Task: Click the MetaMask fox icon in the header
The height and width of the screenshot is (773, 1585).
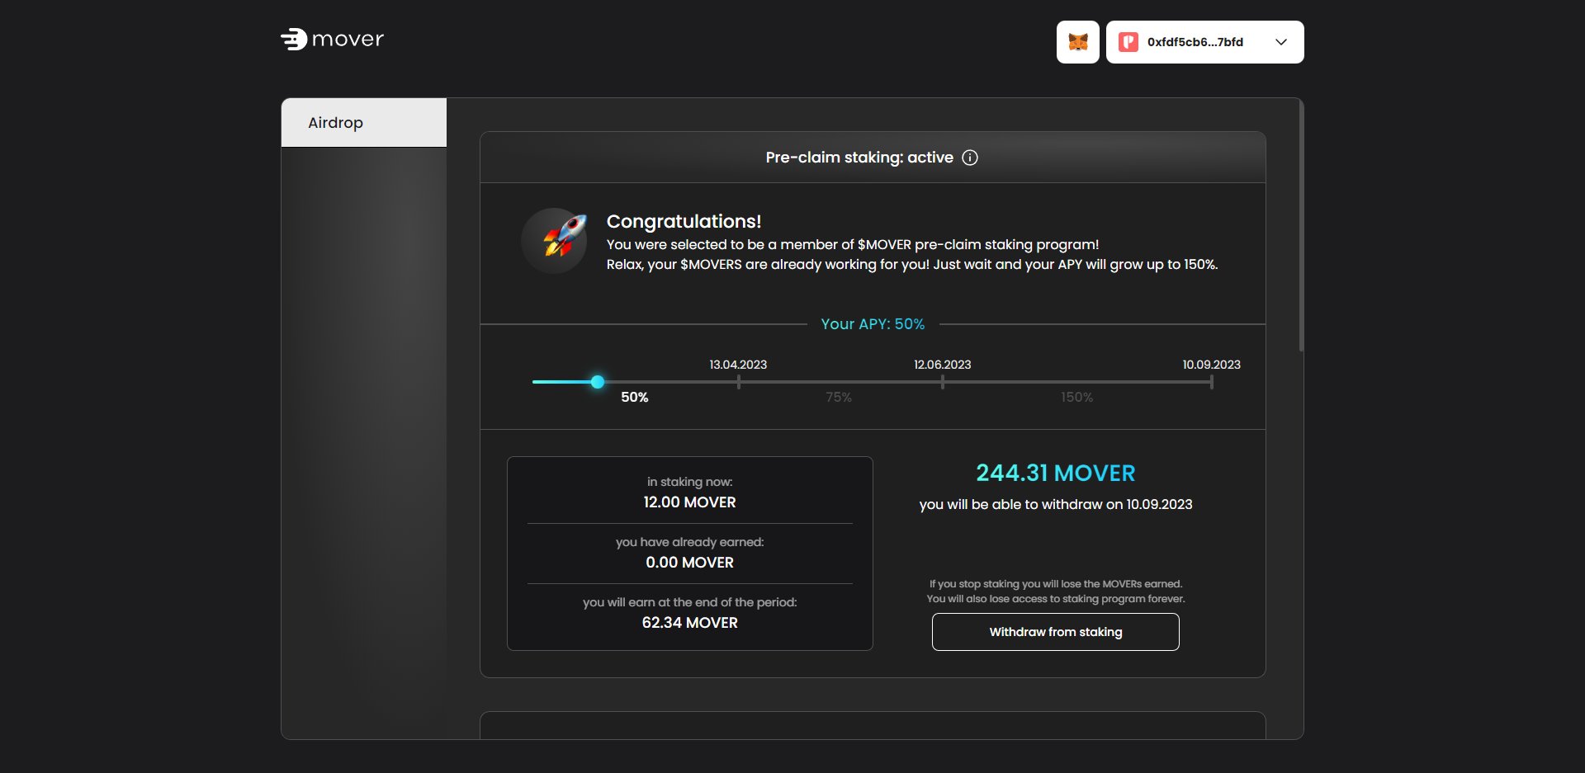Action: coord(1077,41)
